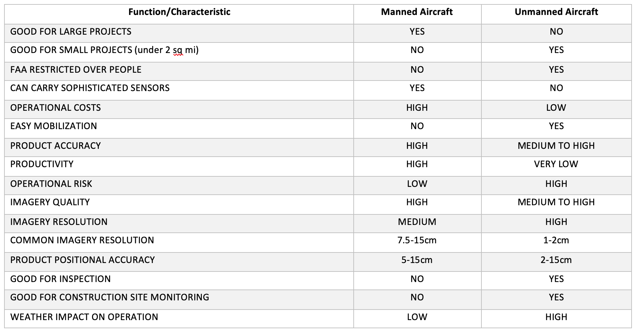Click the Function/Characteristic column header
Viewport: 636px width, 333px height.
coord(179,12)
